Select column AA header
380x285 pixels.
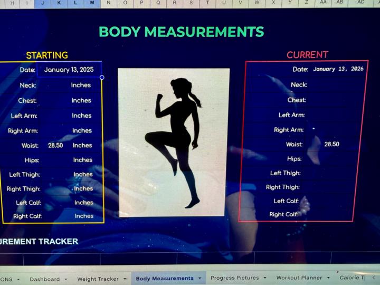323,2
